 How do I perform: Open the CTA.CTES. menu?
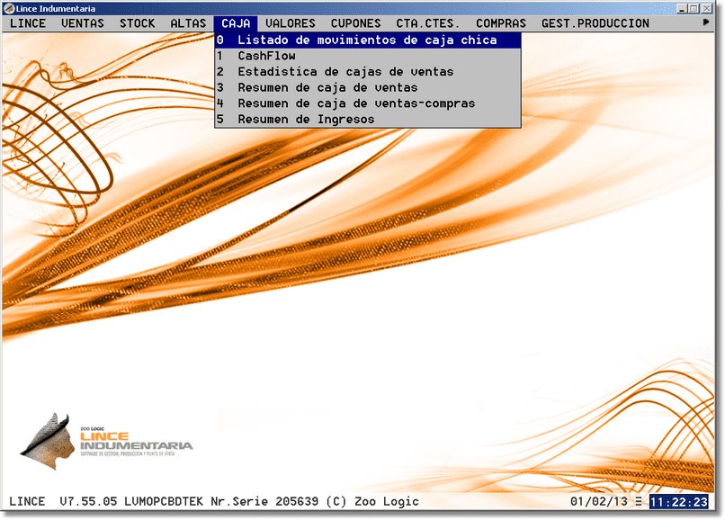coord(427,23)
